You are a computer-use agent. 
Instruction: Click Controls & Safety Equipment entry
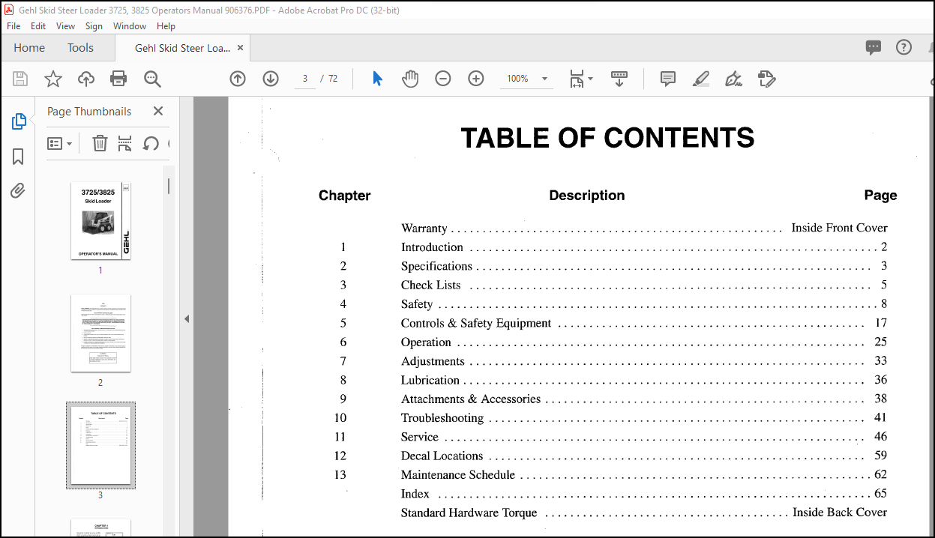click(x=476, y=323)
